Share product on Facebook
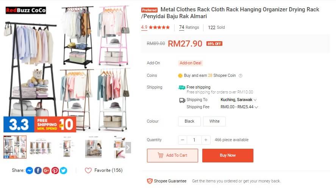Viewport: 336px width, 190px height. 38,170
